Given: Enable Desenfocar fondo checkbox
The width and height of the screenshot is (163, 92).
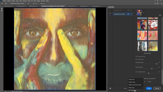Looking at the screenshot, I should (136, 72).
